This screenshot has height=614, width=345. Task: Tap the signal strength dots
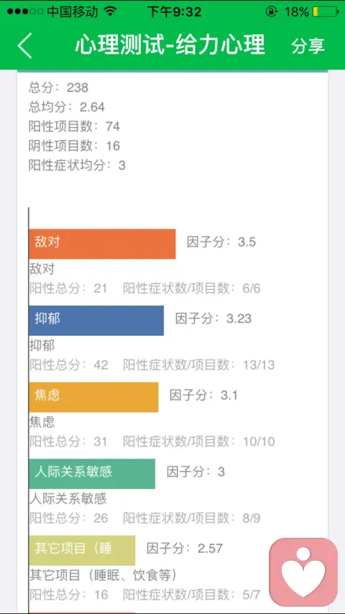[x=25, y=12]
